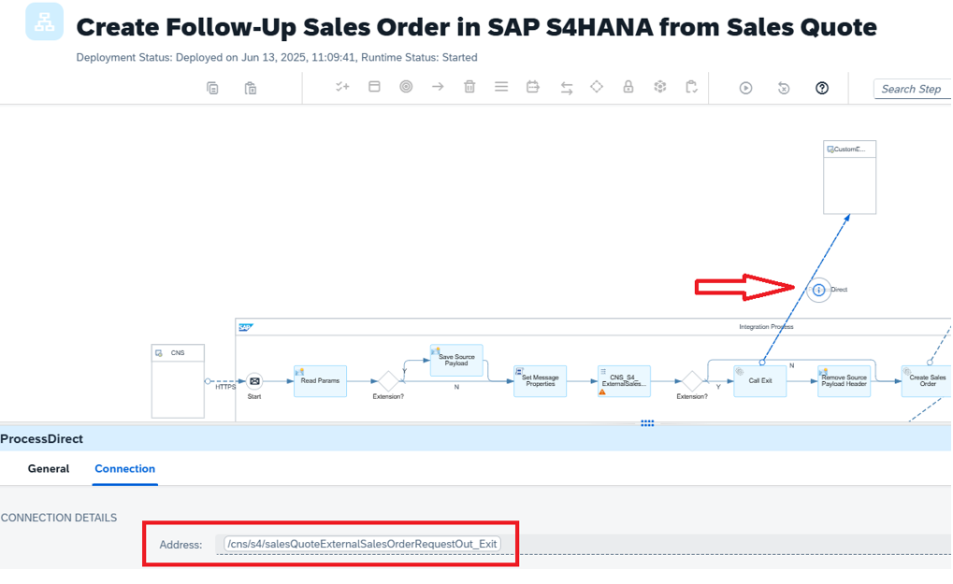Screen dimensions: 953x584
Task: Click the clear simulation reset icon
Action: coord(784,88)
